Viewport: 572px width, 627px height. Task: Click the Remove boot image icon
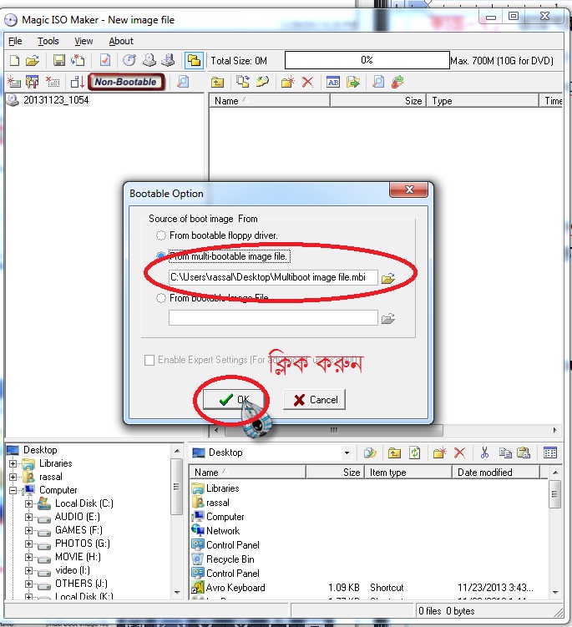click(53, 82)
